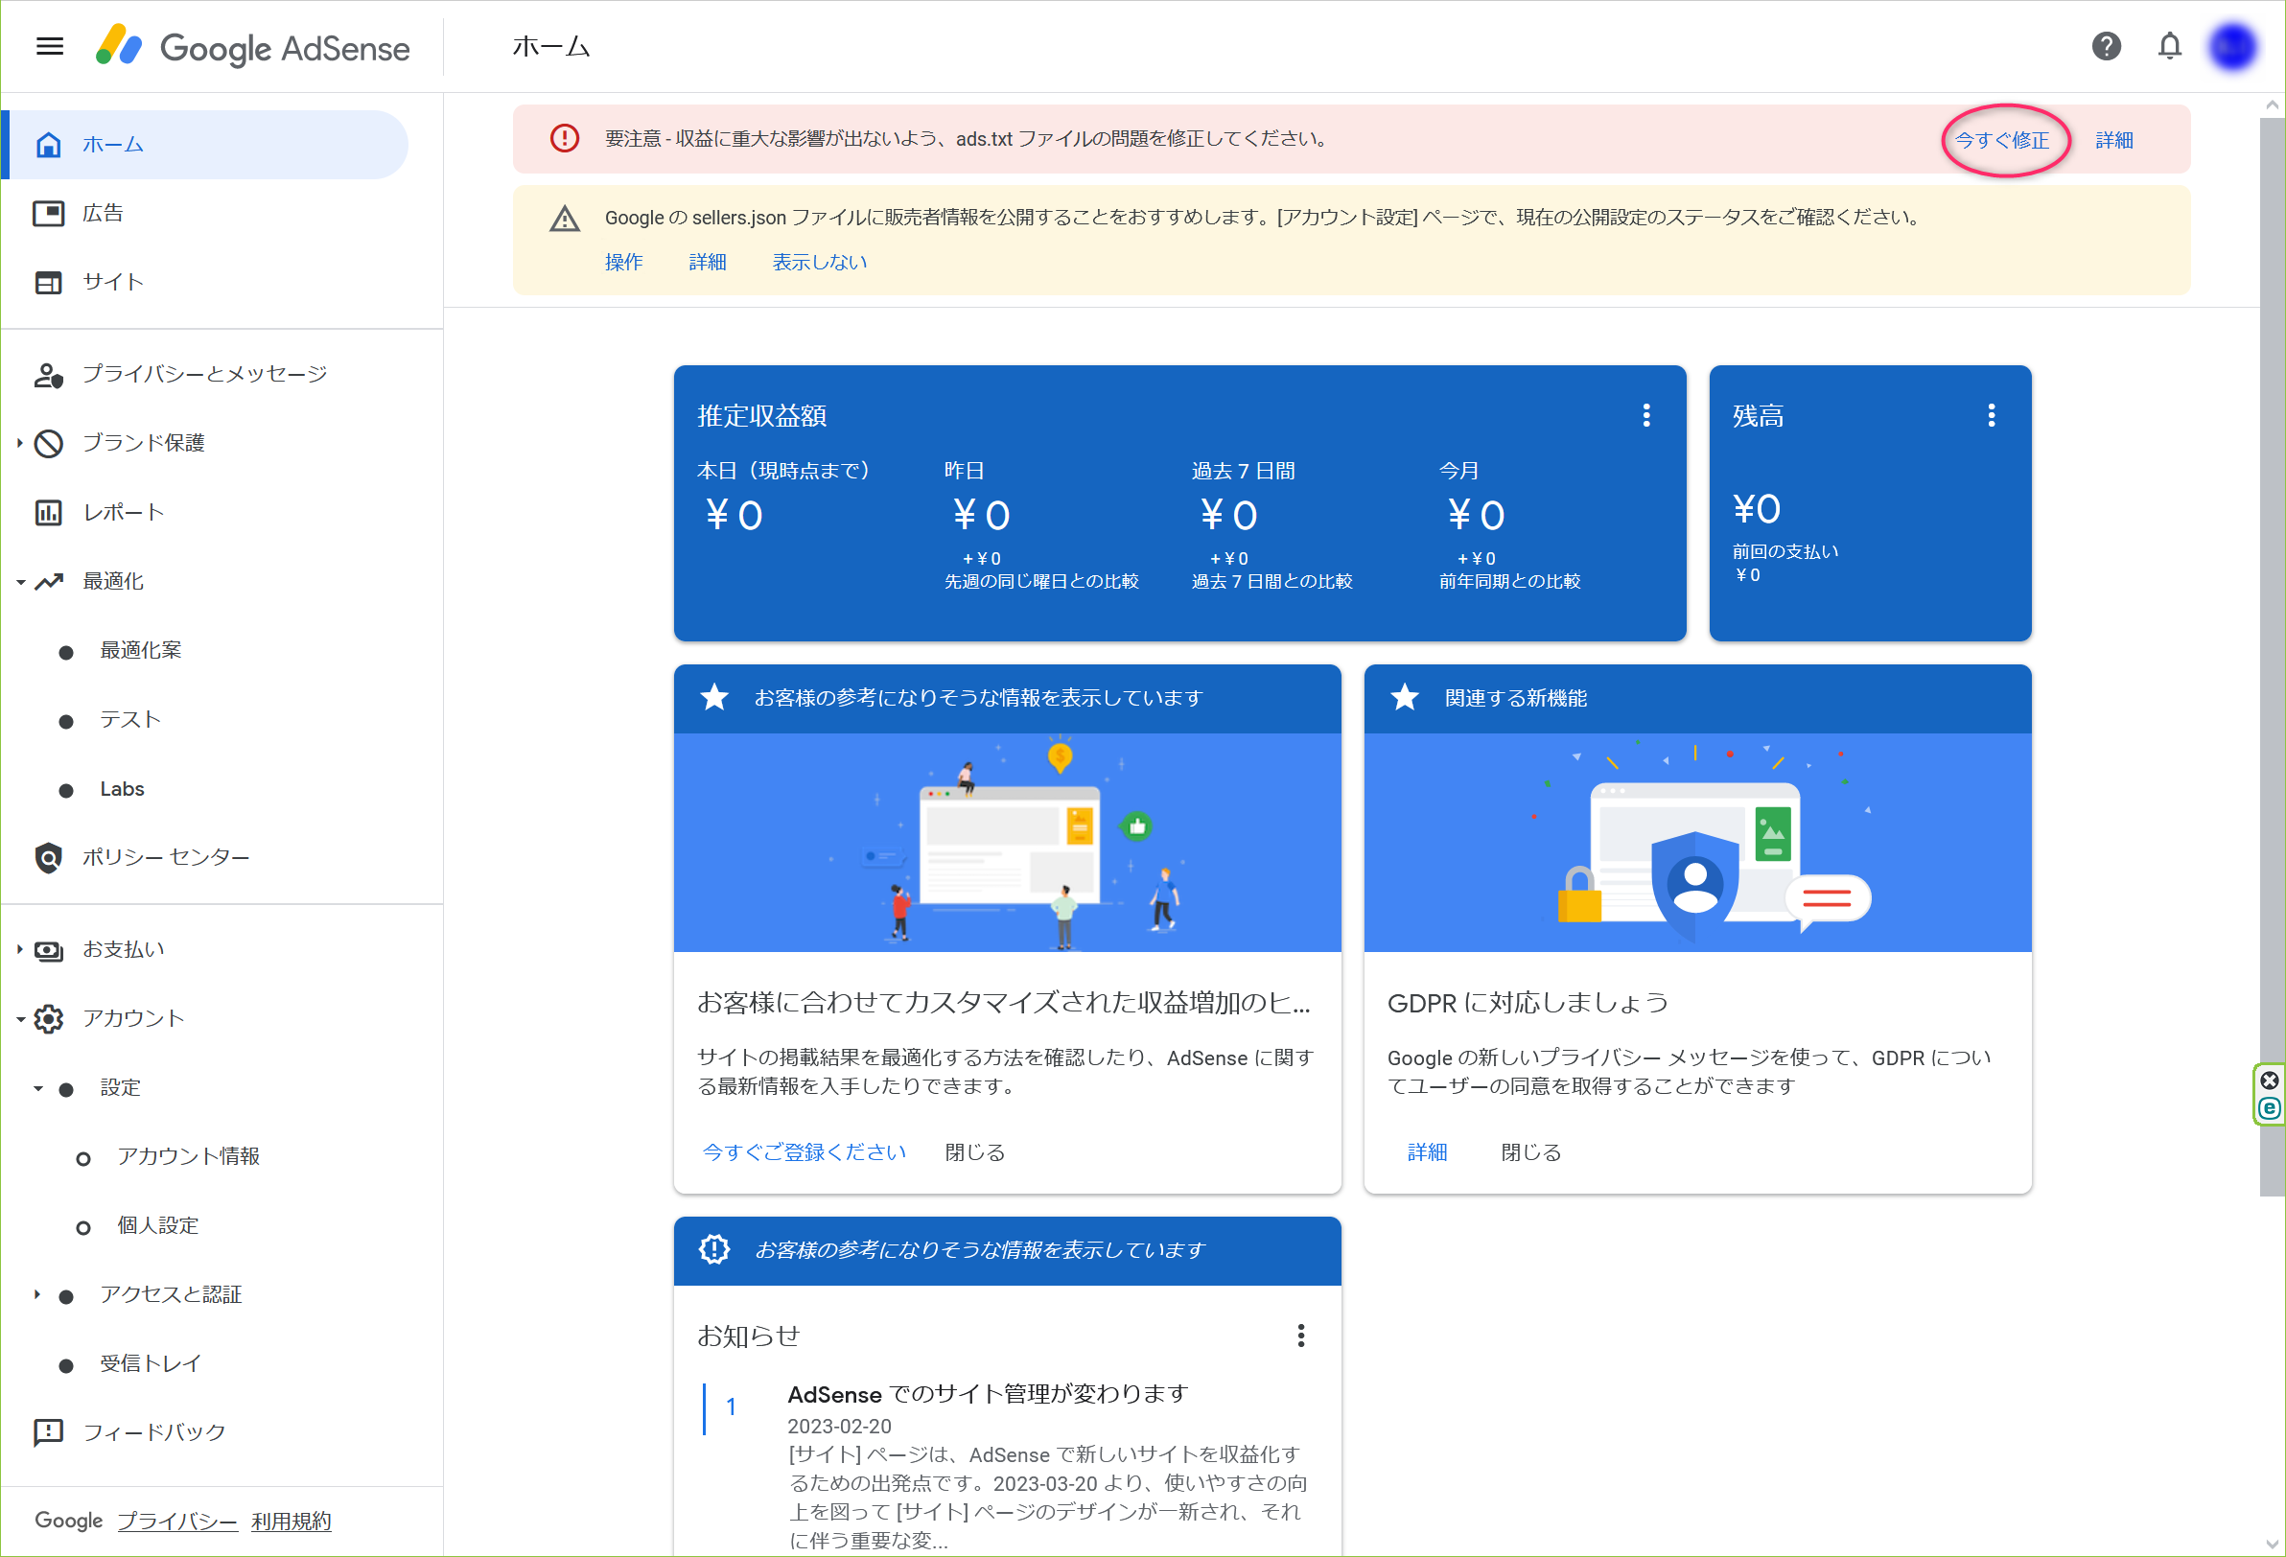Image resolution: width=2286 pixels, height=1557 pixels.
Task: Click the extension close icon at right edge
Action: [2270, 1080]
